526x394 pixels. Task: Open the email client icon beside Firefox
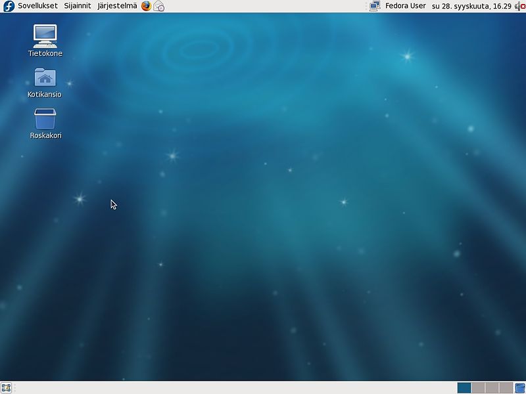point(158,6)
